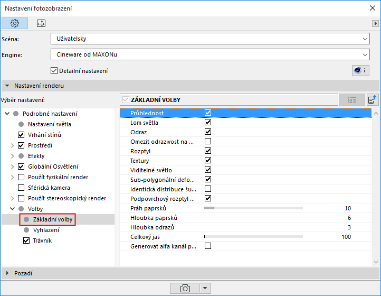Click the import settings icon at right
This screenshot has width=381, height=296.
tap(373, 100)
